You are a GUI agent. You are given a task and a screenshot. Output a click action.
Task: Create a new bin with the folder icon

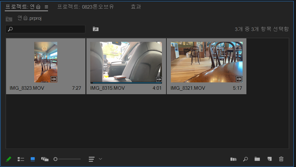pos(257,159)
